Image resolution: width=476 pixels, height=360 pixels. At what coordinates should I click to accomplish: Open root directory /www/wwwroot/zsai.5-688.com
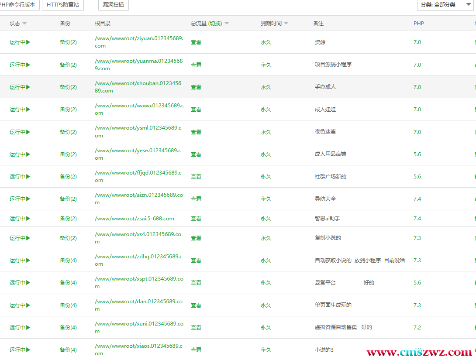pos(134,219)
